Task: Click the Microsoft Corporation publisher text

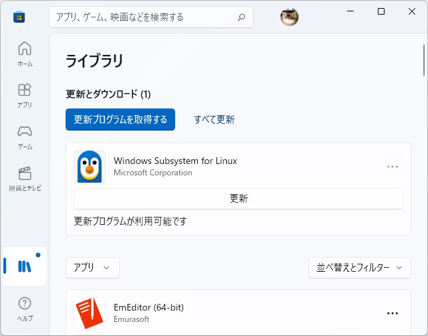Action: pyautogui.click(x=153, y=173)
